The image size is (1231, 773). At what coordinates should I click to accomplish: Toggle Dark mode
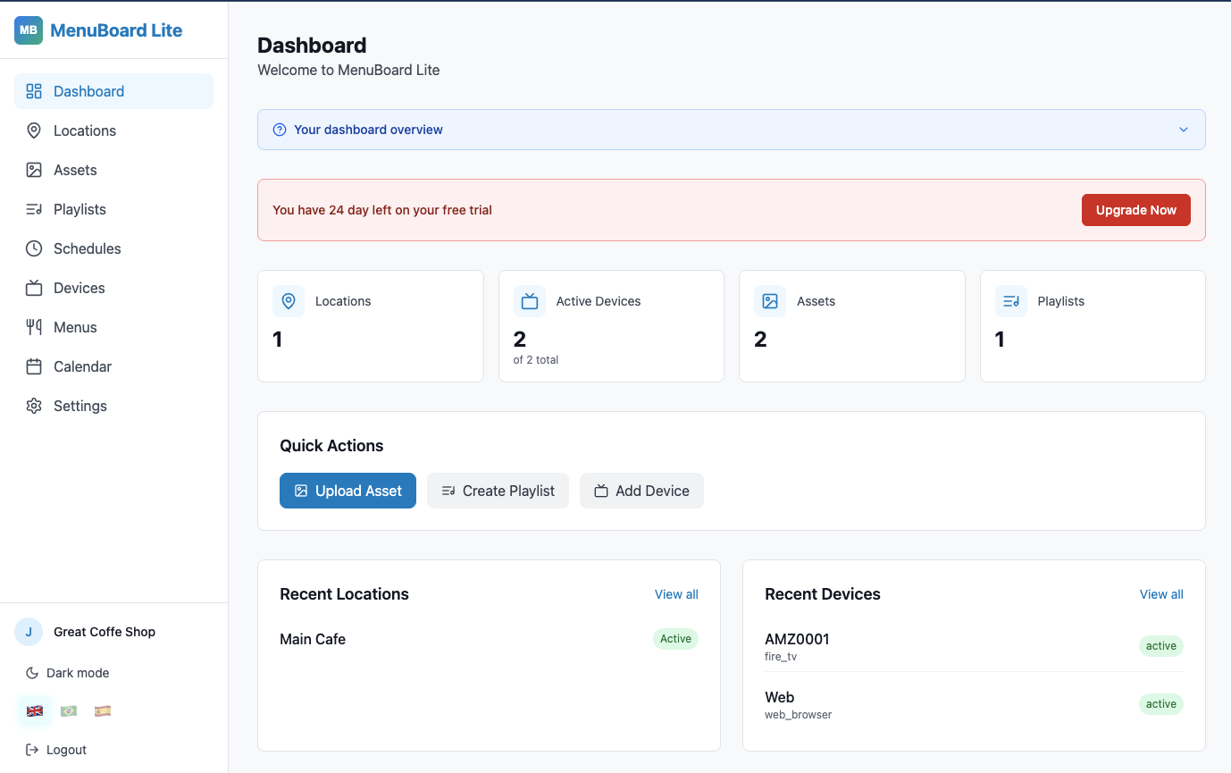[68, 673]
